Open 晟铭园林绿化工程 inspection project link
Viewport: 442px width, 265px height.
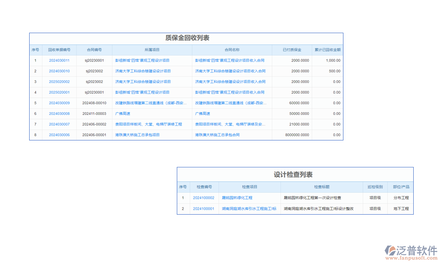237,198
